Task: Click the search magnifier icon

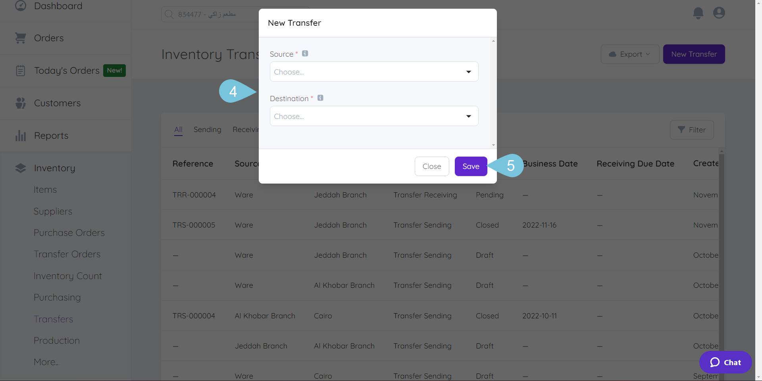Action: tap(169, 14)
